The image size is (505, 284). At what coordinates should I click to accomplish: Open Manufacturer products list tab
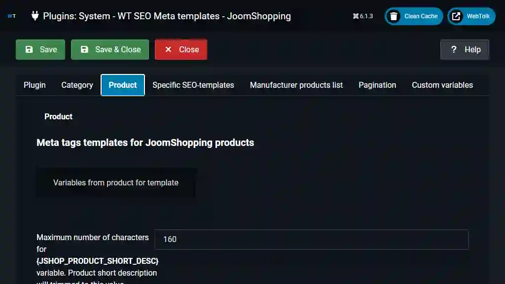point(296,85)
